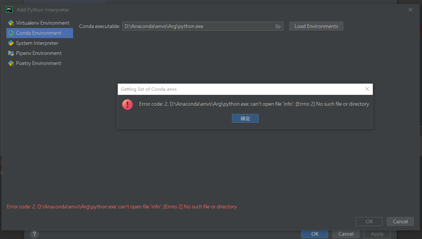
Task: Choose System Interpreter entry
Action: (40, 43)
